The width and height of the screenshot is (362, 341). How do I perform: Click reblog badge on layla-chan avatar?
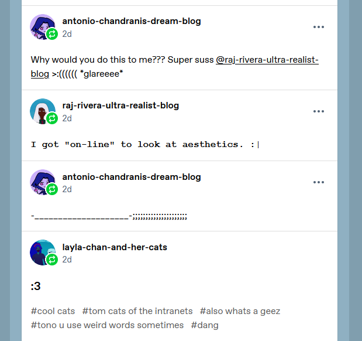click(x=52, y=260)
